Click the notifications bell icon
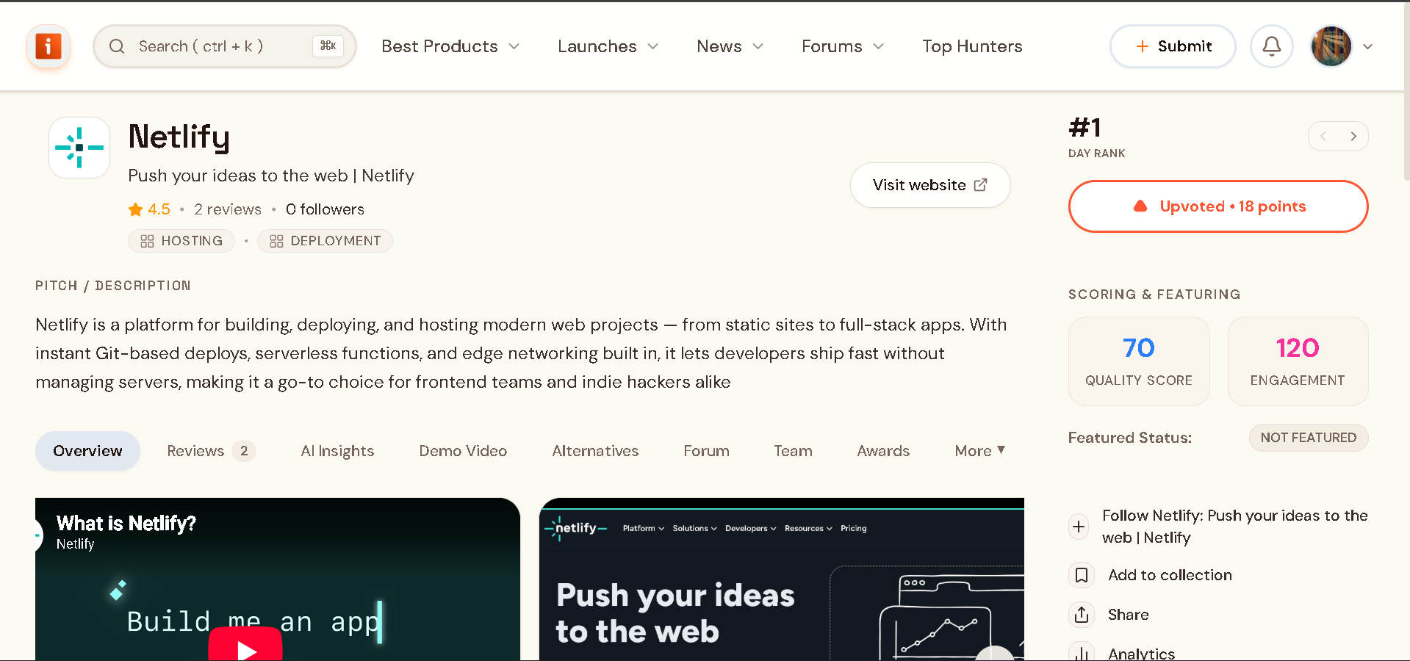This screenshot has width=1410, height=661. [x=1272, y=46]
